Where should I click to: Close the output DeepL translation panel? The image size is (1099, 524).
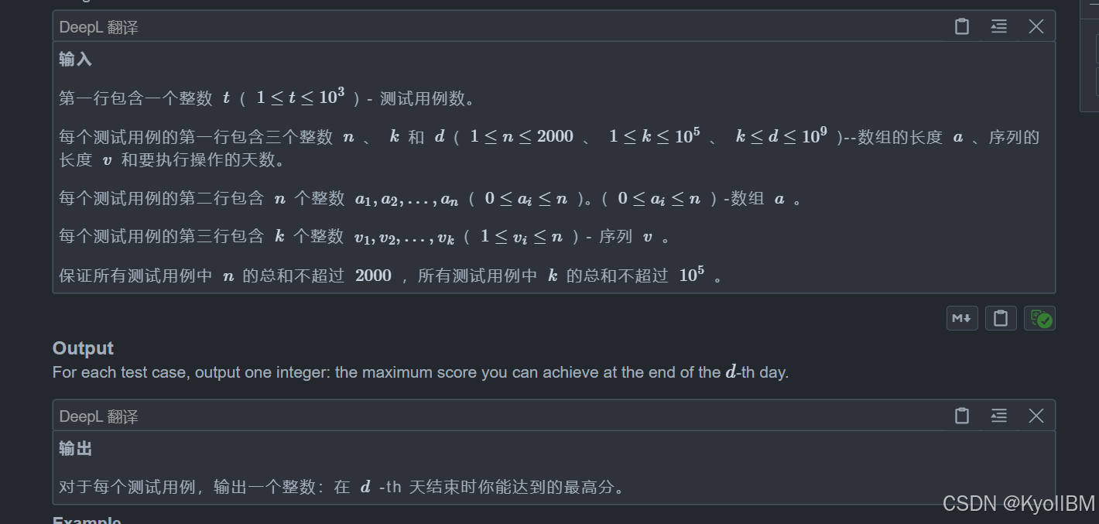click(x=1036, y=416)
